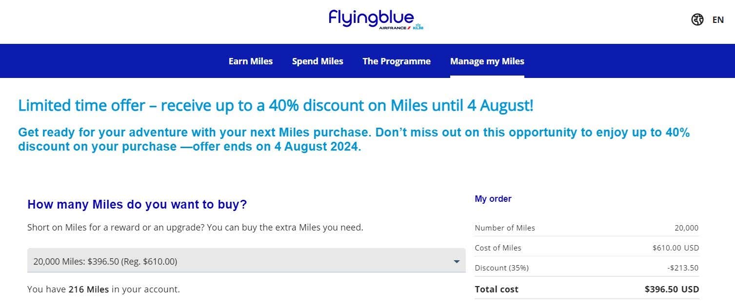
Task: Click the 216 Miles account balance text
Action: click(90, 289)
